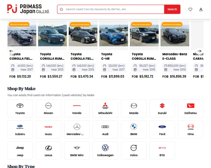Choose the Lexus make tile
Image resolution: width=211 pixels, height=168 pixels.
[x=48, y=150]
